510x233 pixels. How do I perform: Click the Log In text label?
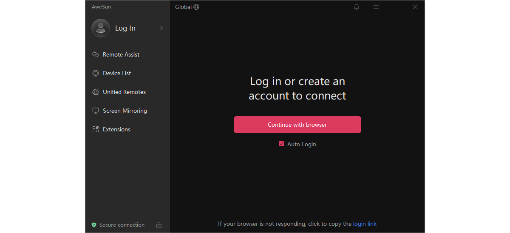pyautogui.click(x=125, y=28)
